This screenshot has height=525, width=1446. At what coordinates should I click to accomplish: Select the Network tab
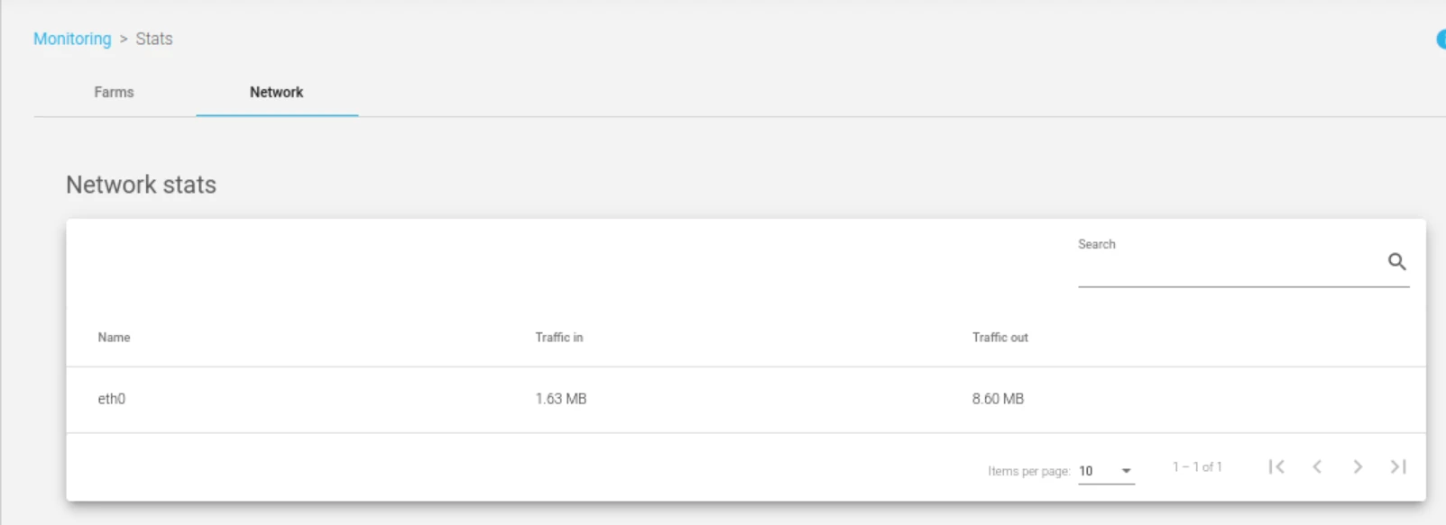(276, 92)
